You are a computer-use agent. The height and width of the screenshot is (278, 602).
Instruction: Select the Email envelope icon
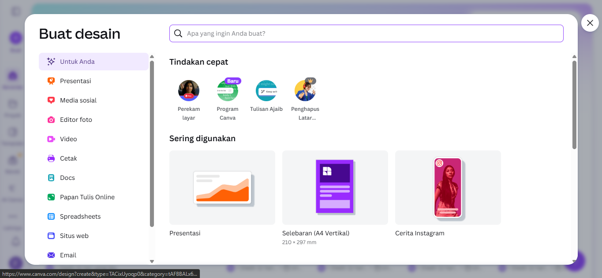(51, 255)
